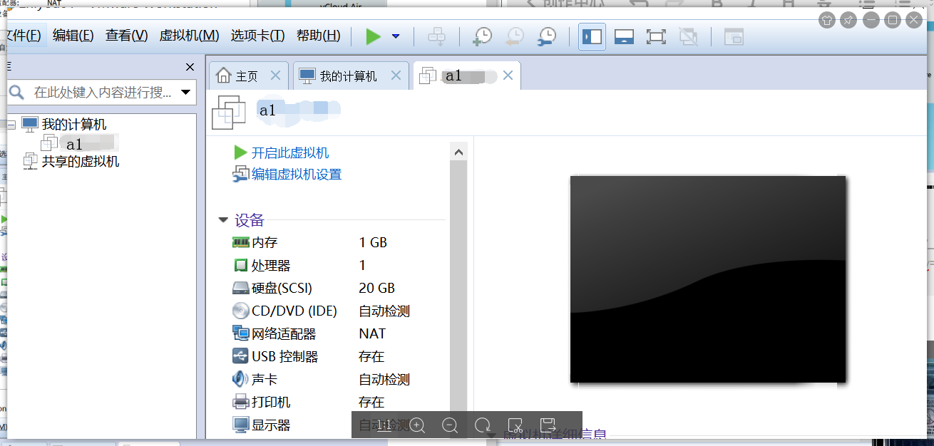Viewport: 934px width, 446px height.
Task: Click the 声卡 sound card speaker icon
Action: click(240, 379)
